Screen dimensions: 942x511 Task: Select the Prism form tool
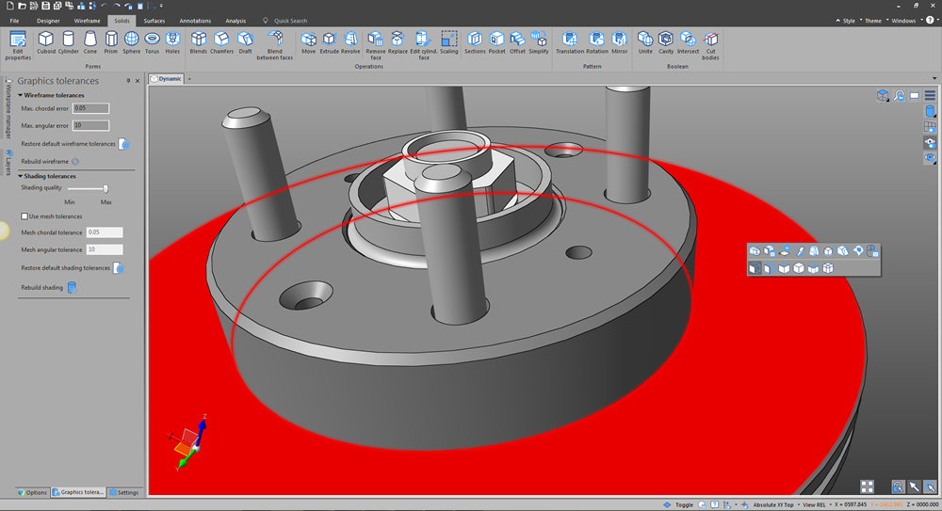click(111, 42)
